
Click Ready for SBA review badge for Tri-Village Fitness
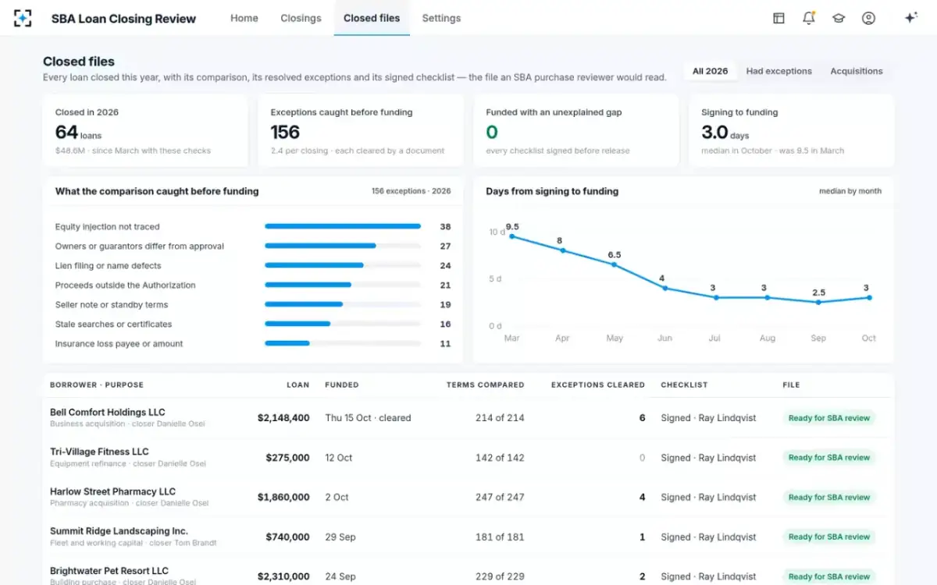pyautogui.click(x=828, y=458)
